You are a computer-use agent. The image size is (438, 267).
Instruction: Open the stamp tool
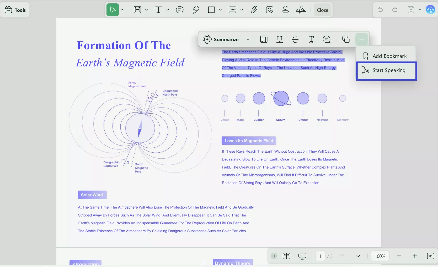[285, 10]
